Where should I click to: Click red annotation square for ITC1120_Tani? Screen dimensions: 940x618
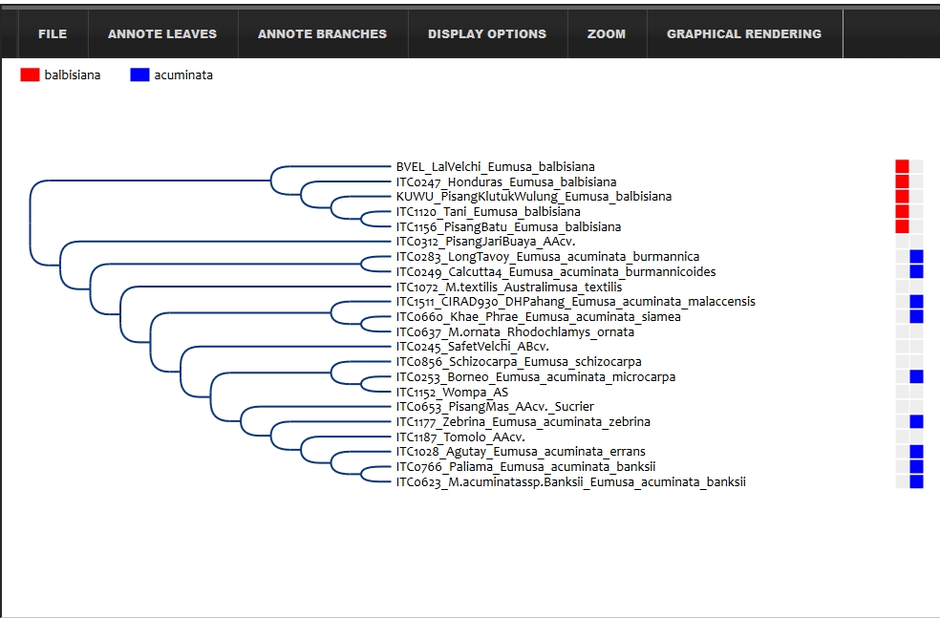902,211
